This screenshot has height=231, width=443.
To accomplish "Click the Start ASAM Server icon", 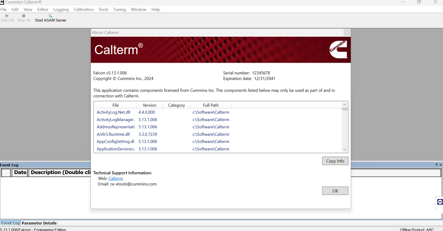I will click(51, 16).
